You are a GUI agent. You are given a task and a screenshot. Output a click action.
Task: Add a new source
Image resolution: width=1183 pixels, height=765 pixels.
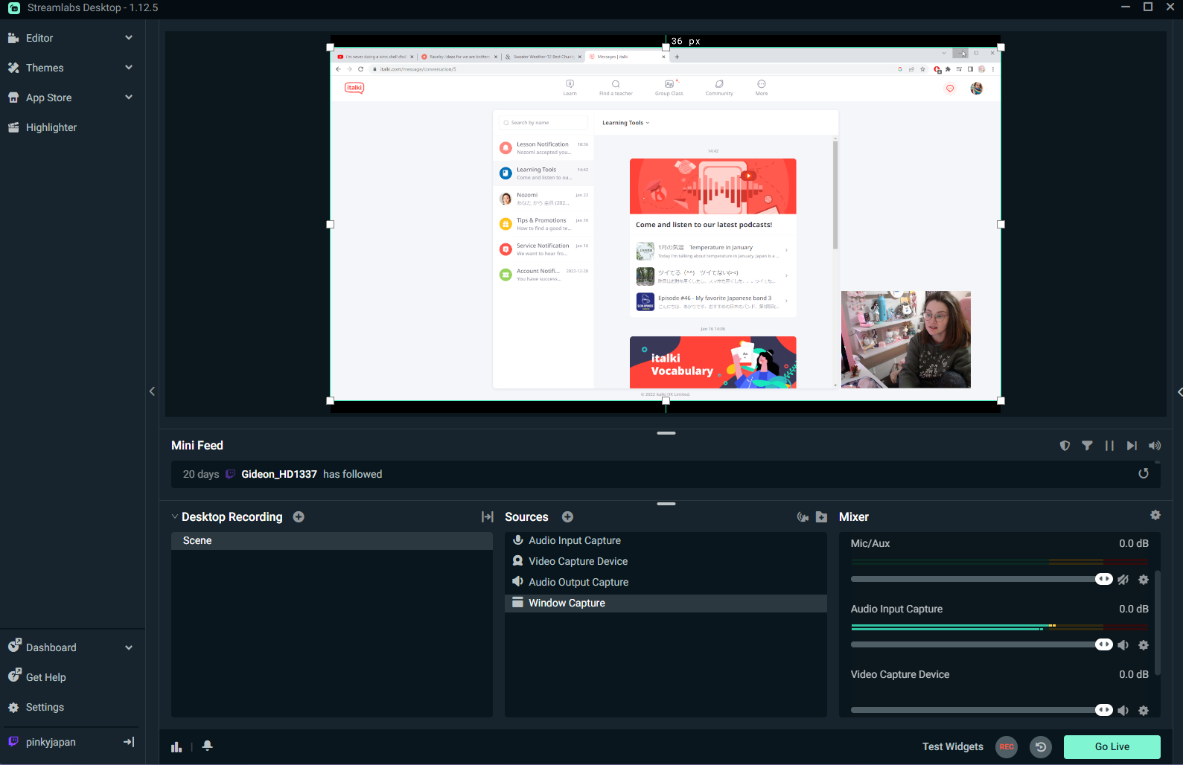pos(567,516)
